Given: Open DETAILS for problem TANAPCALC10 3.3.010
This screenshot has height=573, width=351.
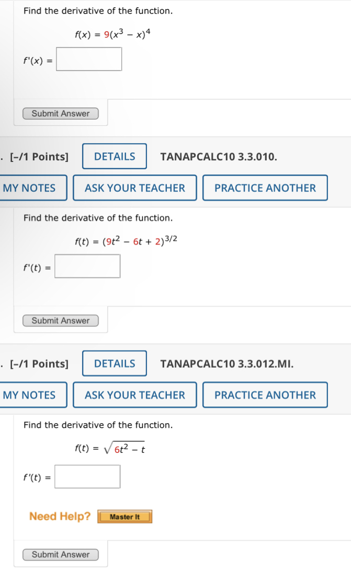Looking at the screenshot, I should [114, 156].
